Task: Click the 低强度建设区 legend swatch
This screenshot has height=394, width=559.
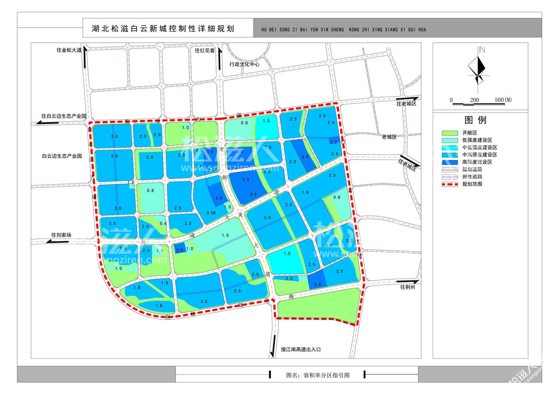Action: click(449, 140)
